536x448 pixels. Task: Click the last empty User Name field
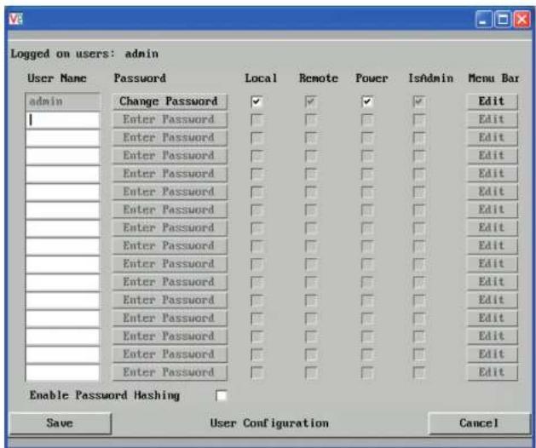[x=62, y=373]
